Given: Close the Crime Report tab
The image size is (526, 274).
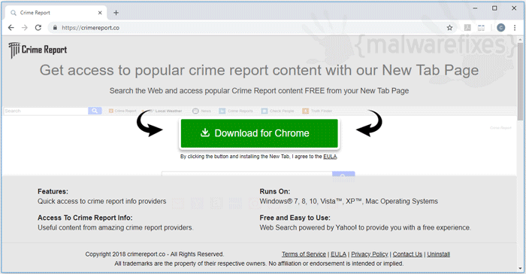Looking at the screenshot, I should (100, 13).
